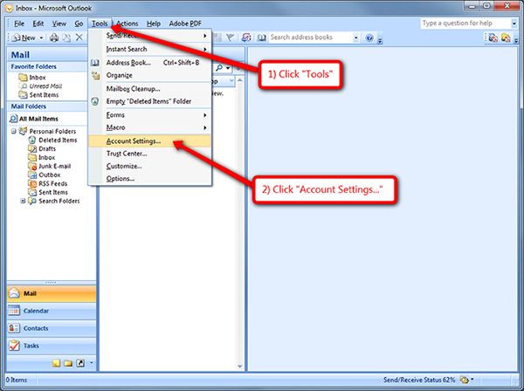Click the Shortcuts icon in navigation bar
This screenshot has height=391, width=524.
[x=80, y=363]
